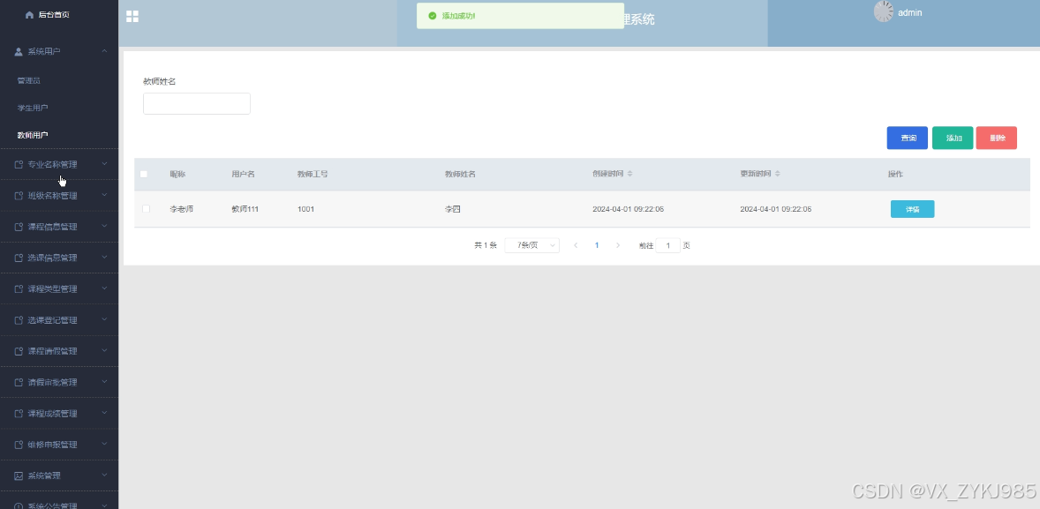
Task: Go to previous page with left arrow
Action: pos(576,245)
